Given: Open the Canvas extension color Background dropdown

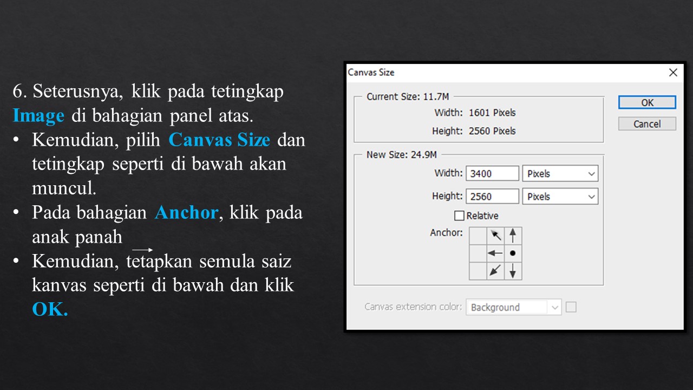Looking at the screenshot, I should tap(513, 307).
